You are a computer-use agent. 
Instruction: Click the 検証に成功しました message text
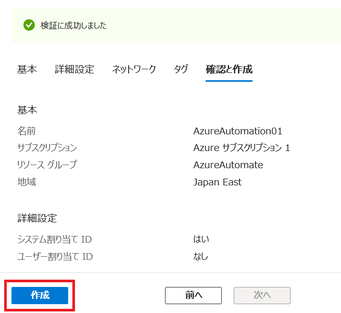click(x=73, y=25)
